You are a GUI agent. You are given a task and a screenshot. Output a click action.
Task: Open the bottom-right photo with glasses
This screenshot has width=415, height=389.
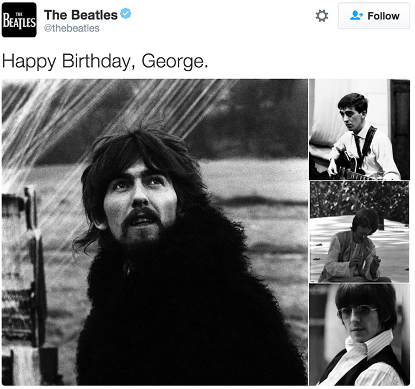click(x=359, y=335)
